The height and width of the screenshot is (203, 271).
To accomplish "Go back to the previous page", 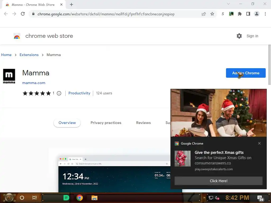I will 6,14.
